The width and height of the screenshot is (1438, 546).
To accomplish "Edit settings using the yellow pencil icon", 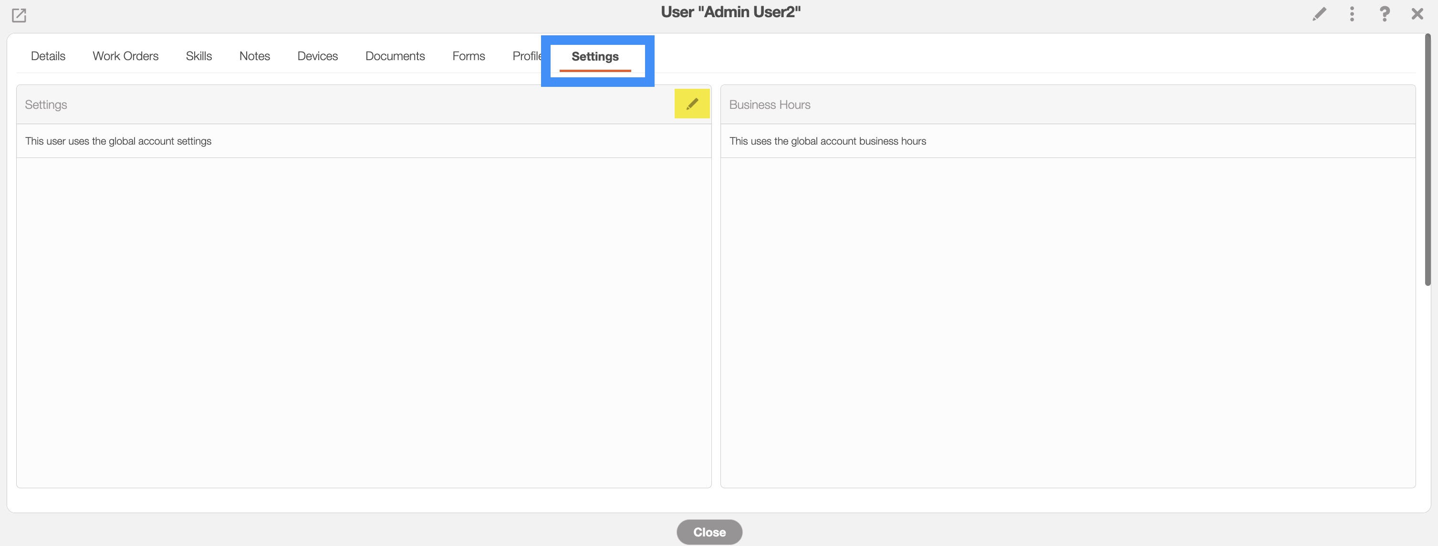I will coord(692,104).
